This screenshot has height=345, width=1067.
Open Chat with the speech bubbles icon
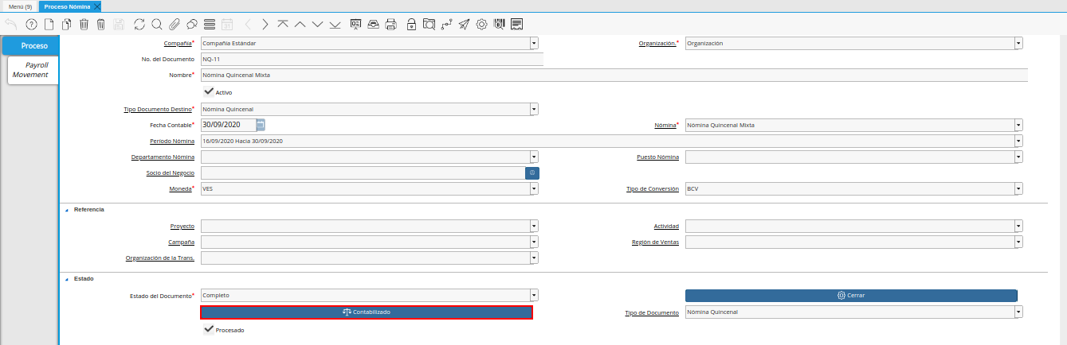pyautogui.click(x=191, y=24)
